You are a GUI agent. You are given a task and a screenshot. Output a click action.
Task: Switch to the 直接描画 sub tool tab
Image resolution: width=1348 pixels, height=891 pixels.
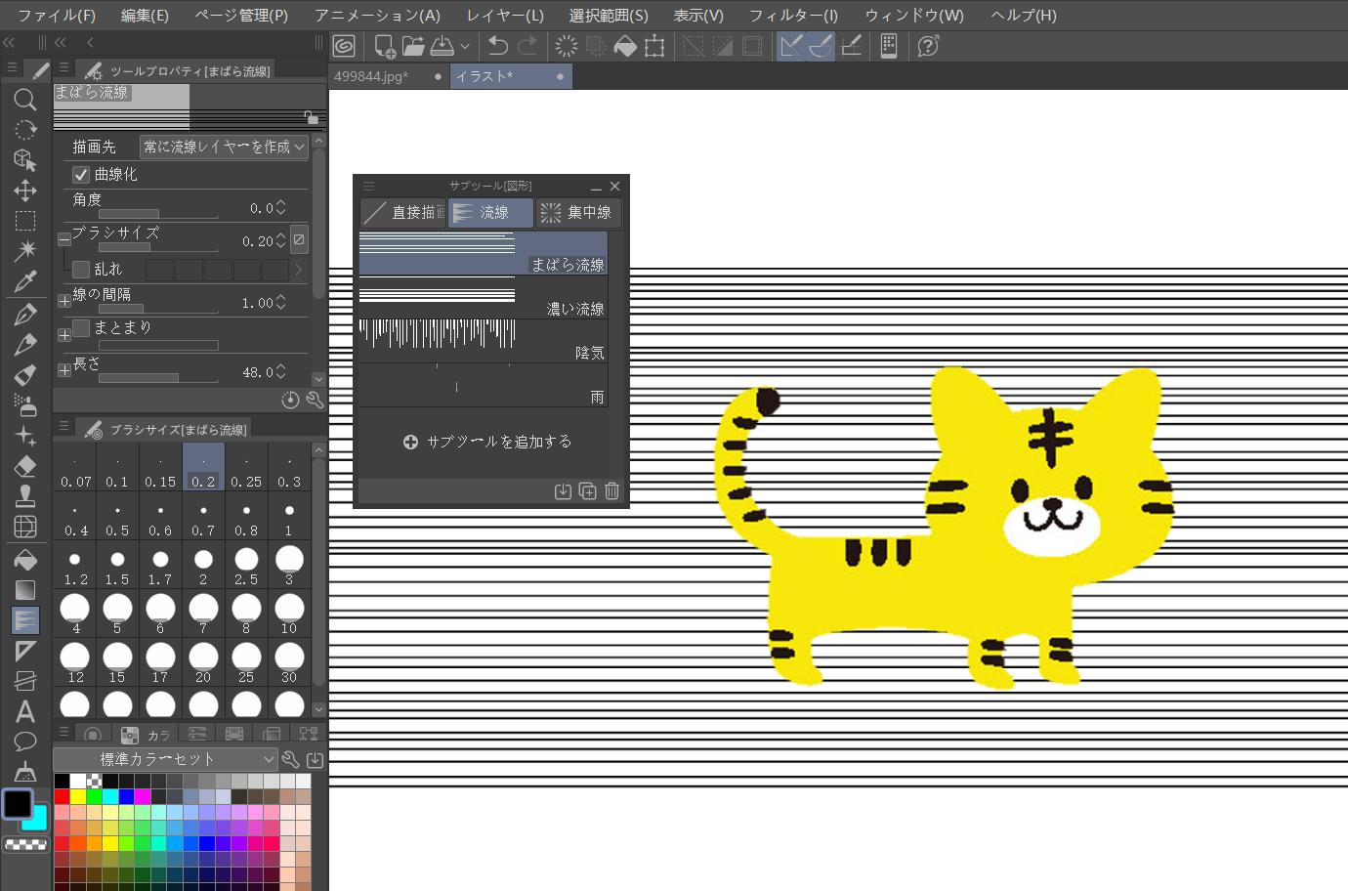402,213
